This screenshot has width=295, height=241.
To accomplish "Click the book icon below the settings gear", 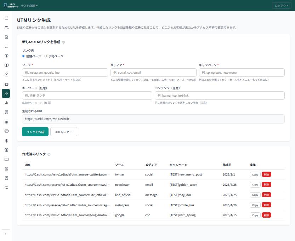I will [6, 178].
